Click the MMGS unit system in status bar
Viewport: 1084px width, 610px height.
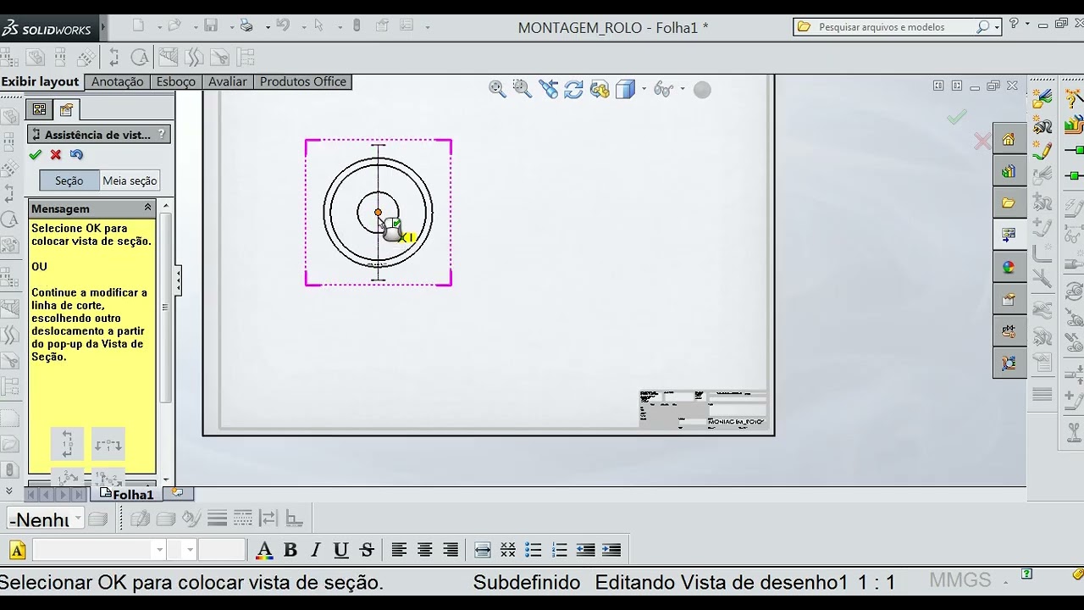(x=960, y=580)
